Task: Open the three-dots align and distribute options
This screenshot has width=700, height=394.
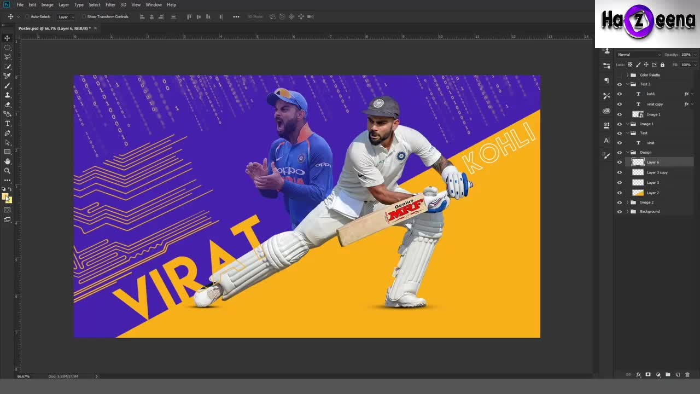Action: 236,16
